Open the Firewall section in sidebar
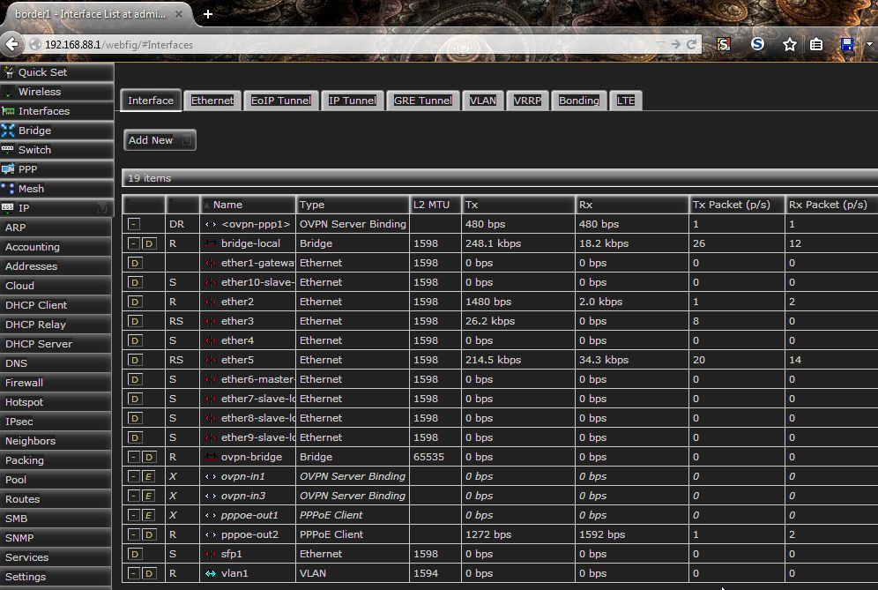 24,383
